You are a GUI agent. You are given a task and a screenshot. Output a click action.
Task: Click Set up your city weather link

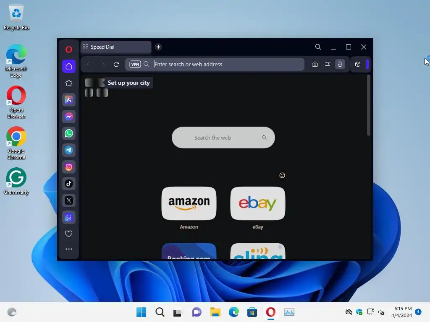128,83
